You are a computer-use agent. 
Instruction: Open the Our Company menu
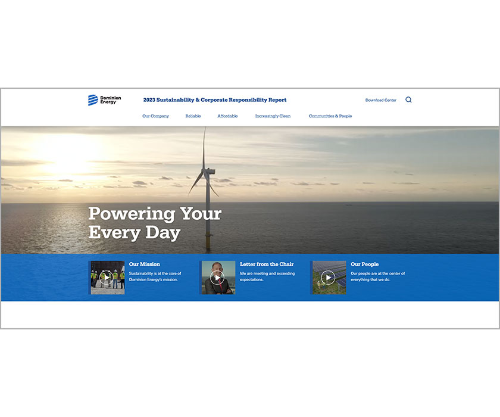pyautogui.click(x=155, y=116)
